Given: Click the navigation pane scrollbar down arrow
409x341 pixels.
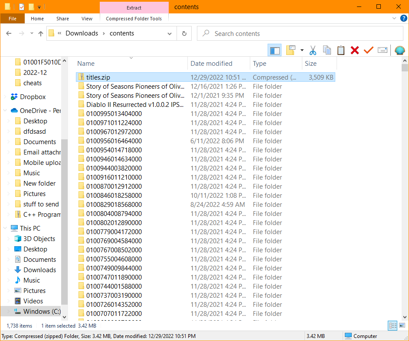Looking at the screenshot, I should (x=65, y=317).
